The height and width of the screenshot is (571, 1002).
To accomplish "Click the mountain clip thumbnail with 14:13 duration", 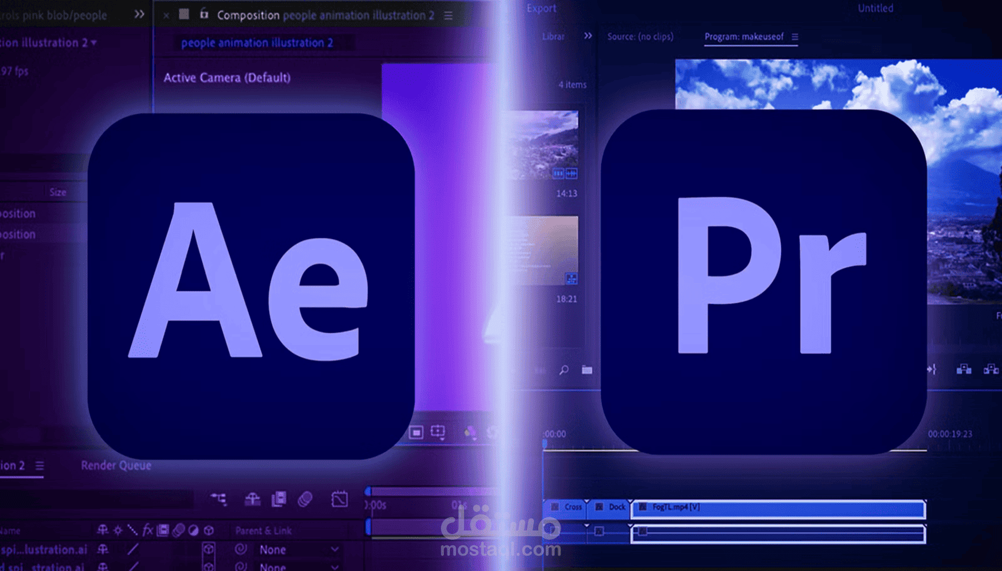I will 542,145.
